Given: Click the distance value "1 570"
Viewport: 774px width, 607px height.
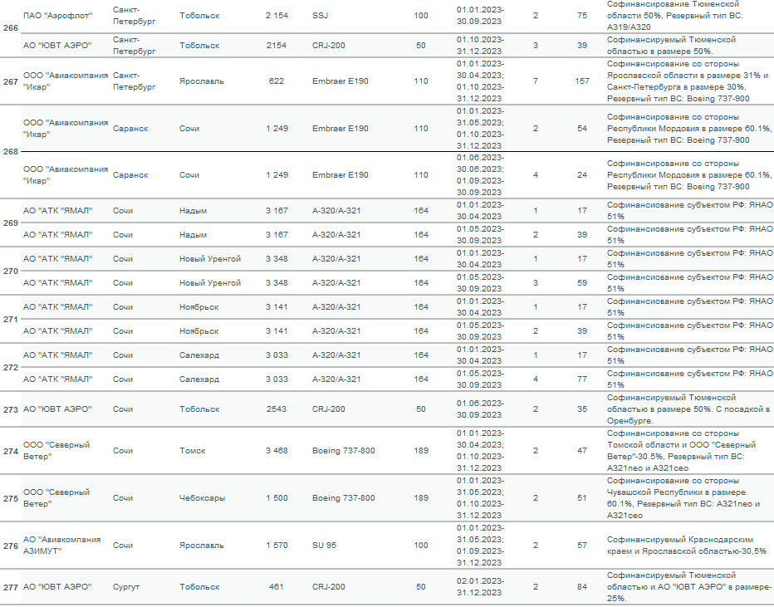Looking at the screenshot, I should pyautogui.click(x=277, y=546).
